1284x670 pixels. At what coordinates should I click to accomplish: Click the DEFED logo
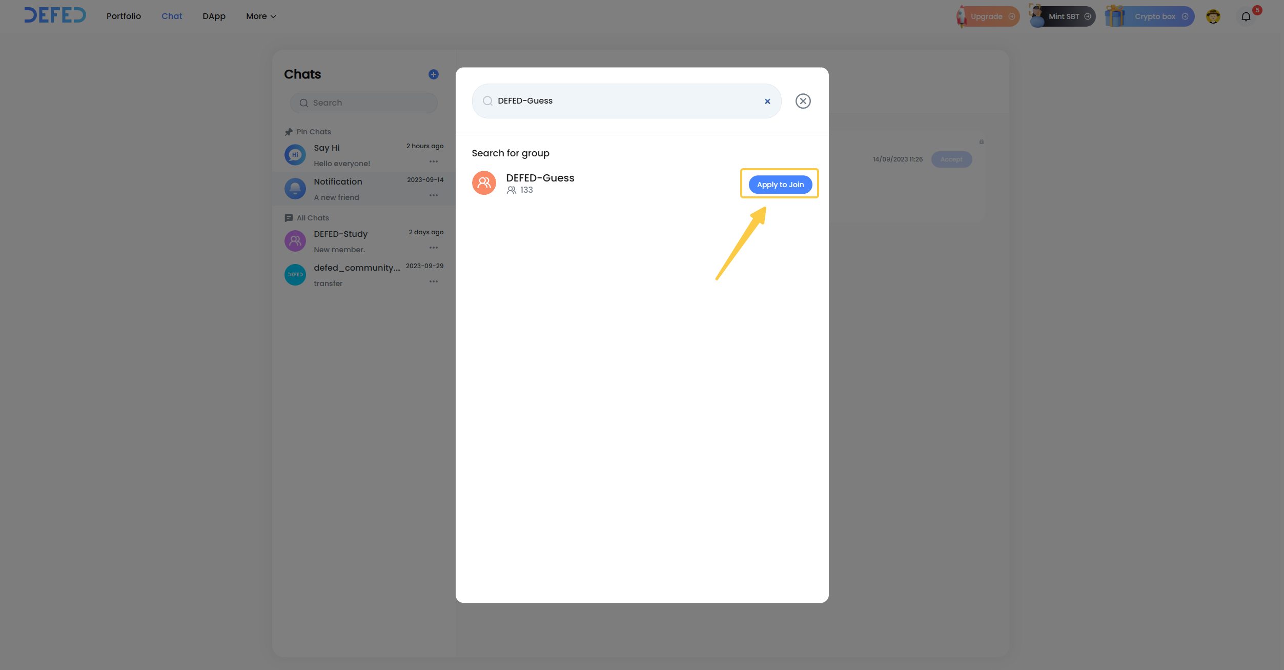[55, 15]
